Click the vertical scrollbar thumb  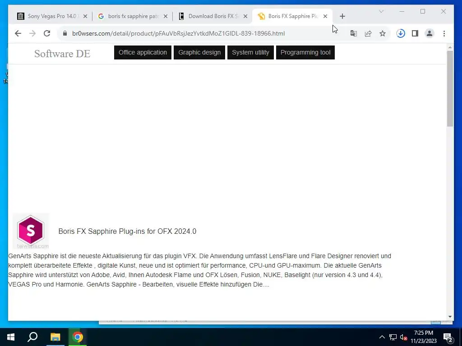click(450, 89)
